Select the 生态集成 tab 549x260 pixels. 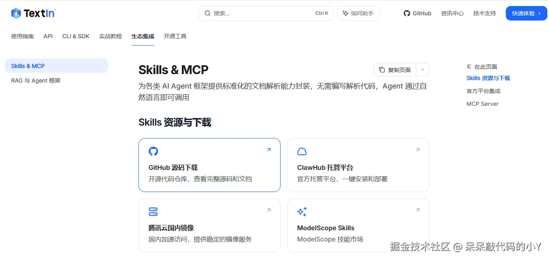pos(143,36)
